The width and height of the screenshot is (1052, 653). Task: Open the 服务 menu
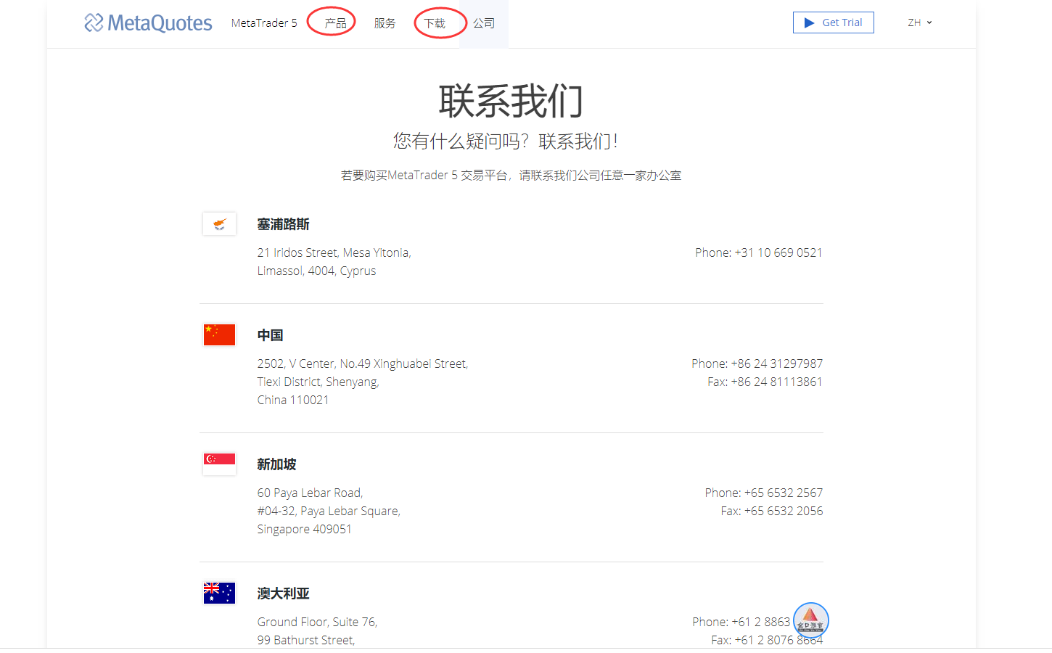385,23
